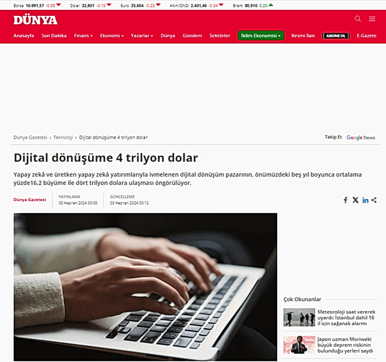This screenshot has width=386, height=362.
Task: Open the Gündem menu item
Action: pyautogui.click(x=192, y=36)
